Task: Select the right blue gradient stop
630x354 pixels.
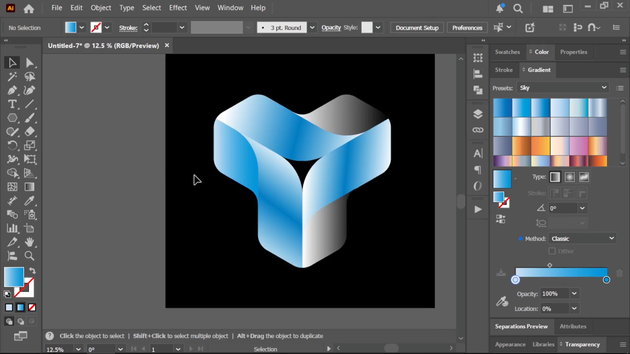Action: 606,280
